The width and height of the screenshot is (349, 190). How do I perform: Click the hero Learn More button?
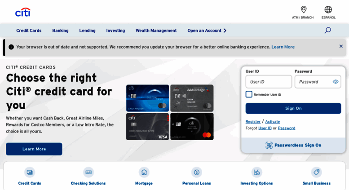(34, 149)
